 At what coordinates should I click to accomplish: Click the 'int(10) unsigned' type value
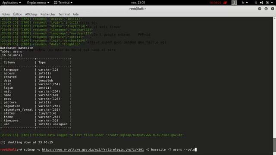pos(53,124)
